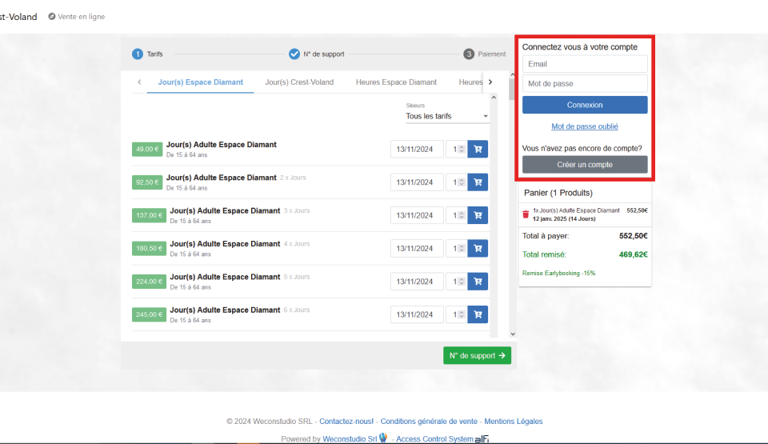
Task: Adjust quantity stepper for the 245,00 € pass
Action: (462, 314)
